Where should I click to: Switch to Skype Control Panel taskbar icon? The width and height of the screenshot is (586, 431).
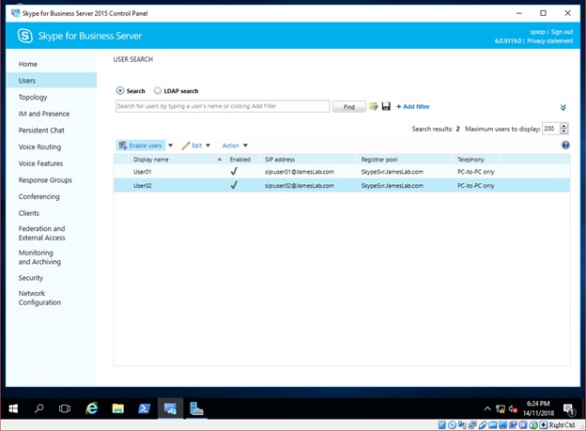point(170,408)
